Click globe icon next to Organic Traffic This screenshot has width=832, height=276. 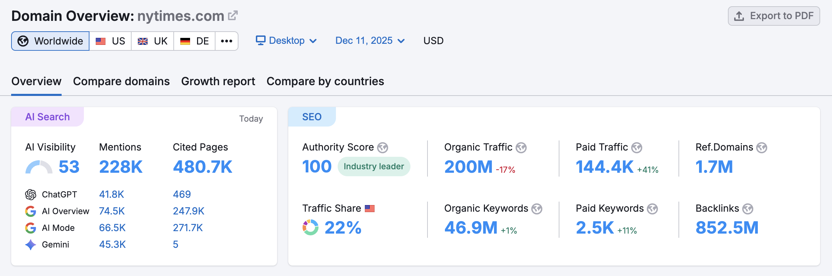click(521, 148)
